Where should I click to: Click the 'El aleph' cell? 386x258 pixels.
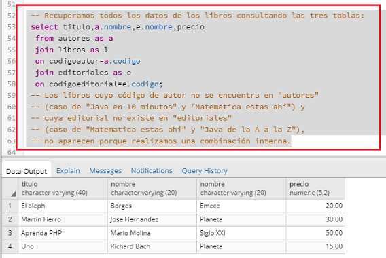(x=63, y=206)
